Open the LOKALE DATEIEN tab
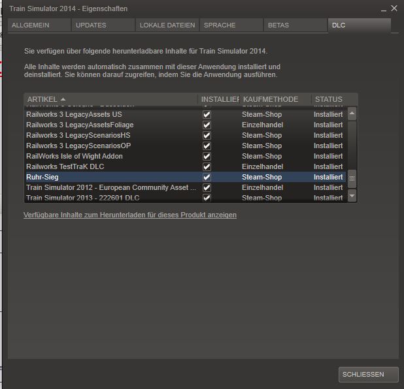The height and width of the screenshot is (389, 404). tap(167, 25)
